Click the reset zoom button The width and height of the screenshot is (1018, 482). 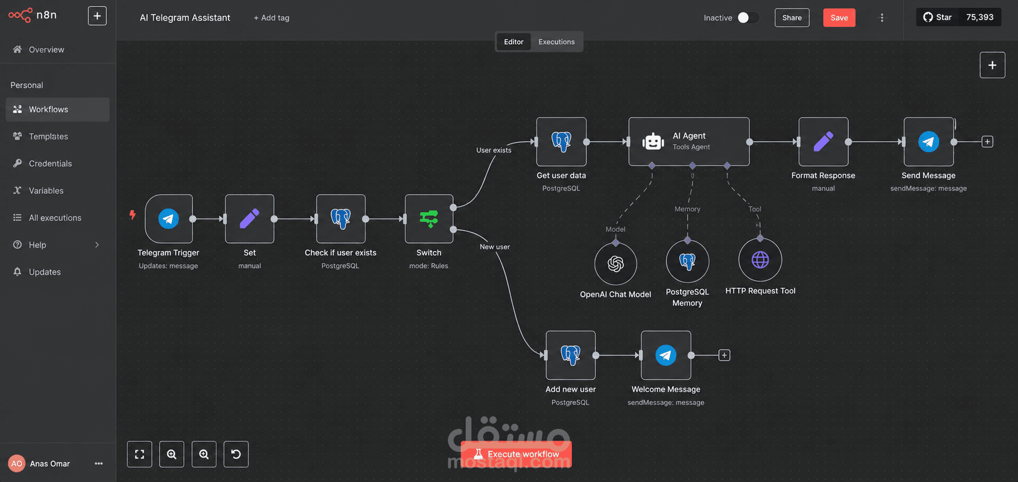(x=236, y=454)
